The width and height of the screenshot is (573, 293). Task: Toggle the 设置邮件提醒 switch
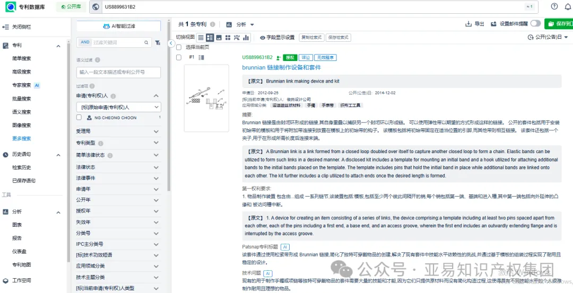click(536, 24)
